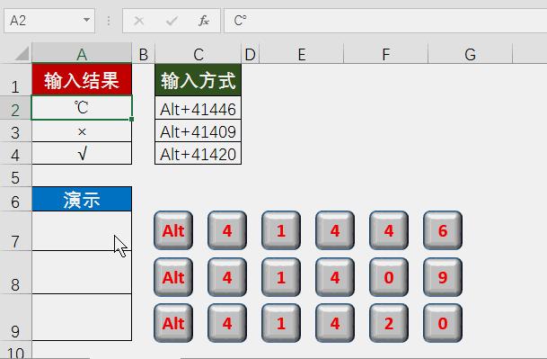Open the Insert Function fx icon
The image size is (547, 359).
click(x=203, y=21)
